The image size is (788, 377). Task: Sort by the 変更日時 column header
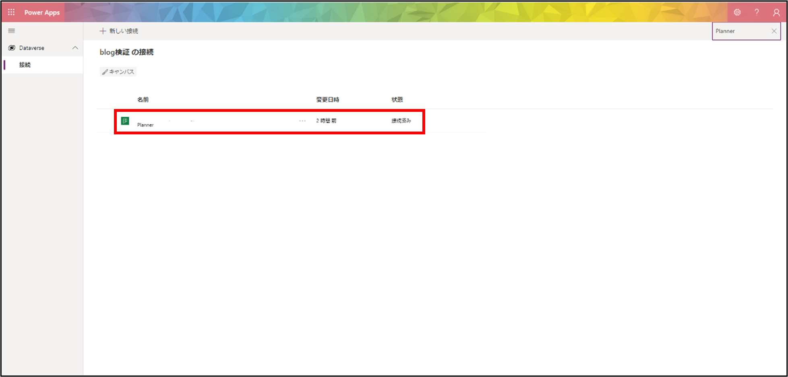[x=327, y=99]
